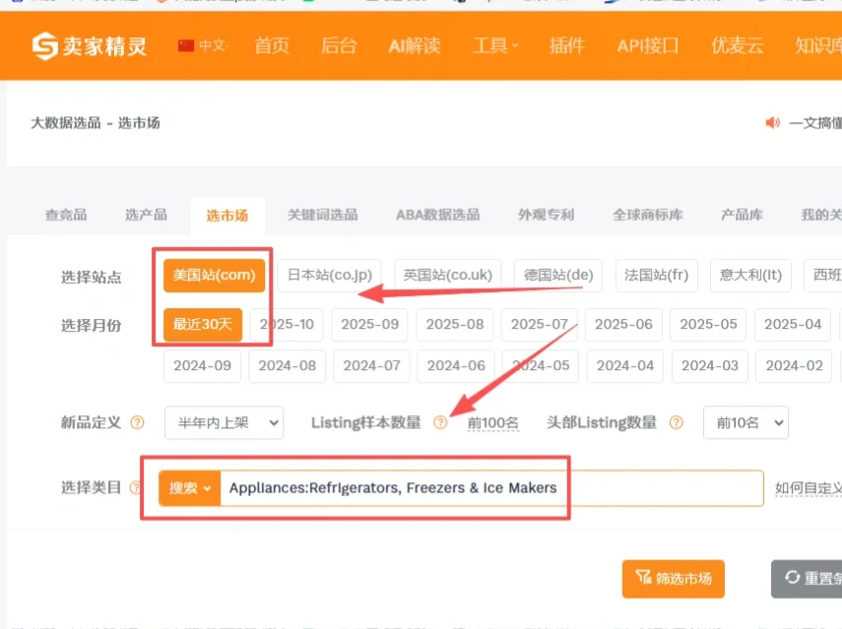Open the 如何自定义 help link
Image resolution: width=842 pixels, height=629 pixels.
pyautogui.click(x=809, y=488)
